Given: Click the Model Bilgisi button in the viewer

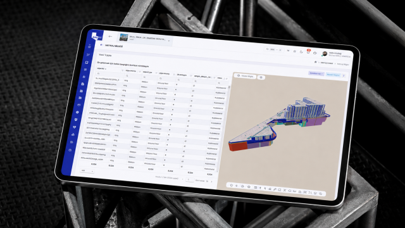Looking at the screenshot, I should [245, 76].
